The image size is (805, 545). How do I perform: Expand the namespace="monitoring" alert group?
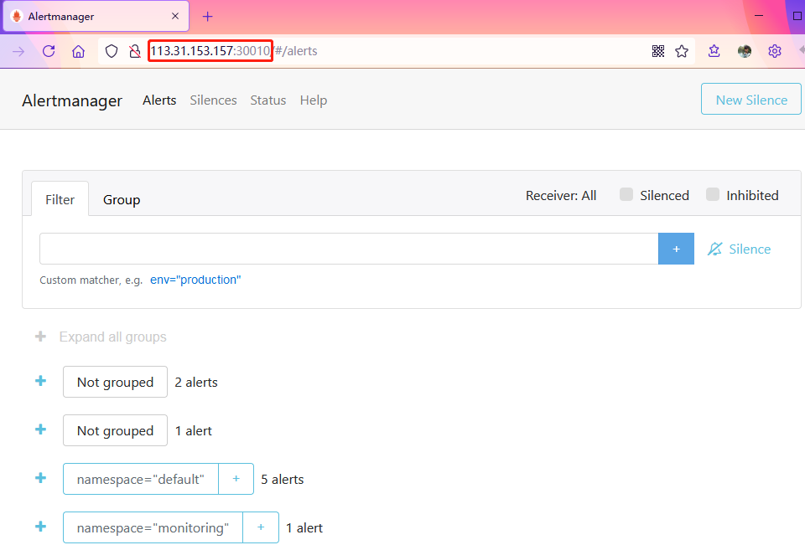40,527
